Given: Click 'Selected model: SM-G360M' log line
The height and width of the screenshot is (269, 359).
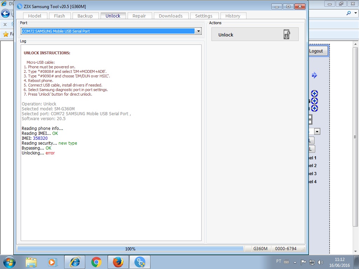Looking at the screenshot, I should pyautogui.click(x=48, y=109).
